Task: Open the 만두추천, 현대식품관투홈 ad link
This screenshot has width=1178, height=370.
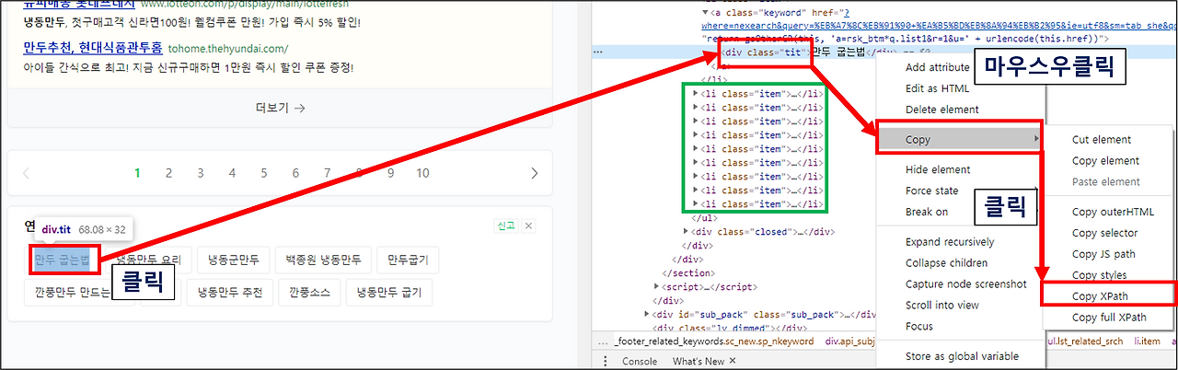Action: click(93, 48)
